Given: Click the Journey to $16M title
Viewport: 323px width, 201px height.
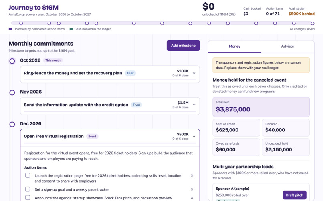Looking at the screenshot, I should (x=34, y=7).
